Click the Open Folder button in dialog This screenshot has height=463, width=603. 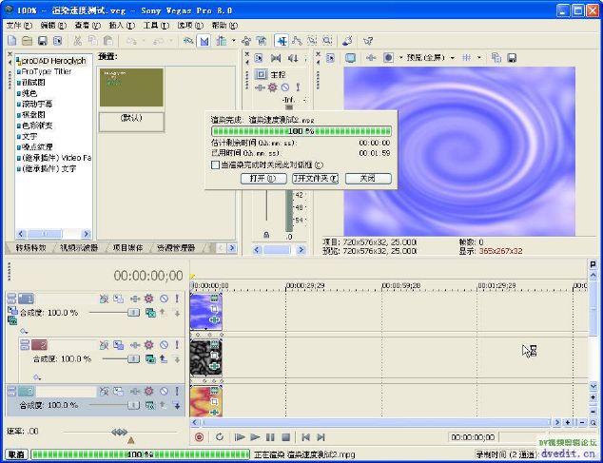pos(316,179)
